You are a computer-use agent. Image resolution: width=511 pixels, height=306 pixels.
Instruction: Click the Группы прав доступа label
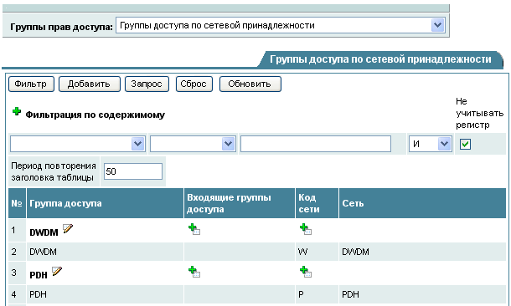click(61, 27)
